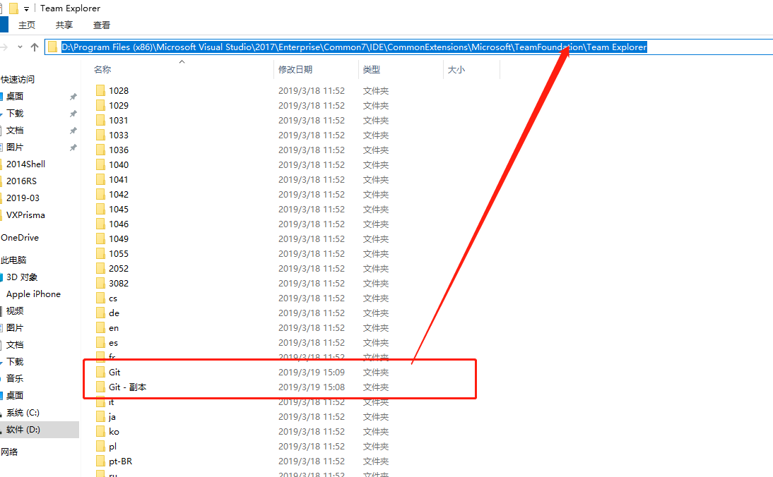Click the pt-BR folder icon
The width and height of the screenshot is (773, 477).
click(x=100, y=461)
